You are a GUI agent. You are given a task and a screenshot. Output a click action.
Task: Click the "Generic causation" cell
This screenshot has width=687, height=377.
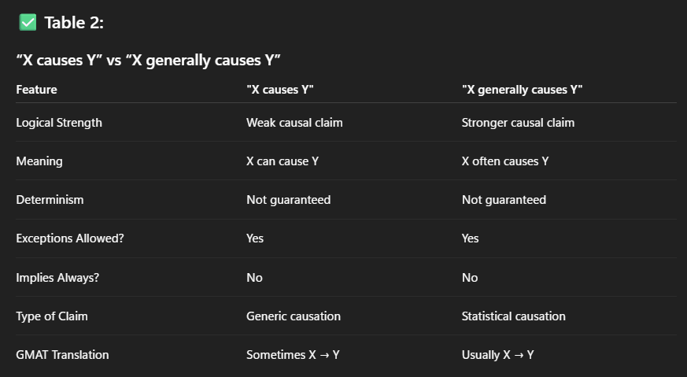pos(294,316)
